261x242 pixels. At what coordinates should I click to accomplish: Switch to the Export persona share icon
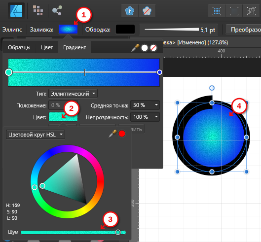coord(57,10)
